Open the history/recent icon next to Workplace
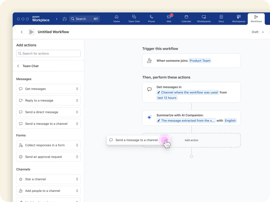This screenshot has width=270, height=202. pos(64,19)
